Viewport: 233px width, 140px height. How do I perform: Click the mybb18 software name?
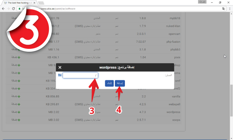click(175, 18)
